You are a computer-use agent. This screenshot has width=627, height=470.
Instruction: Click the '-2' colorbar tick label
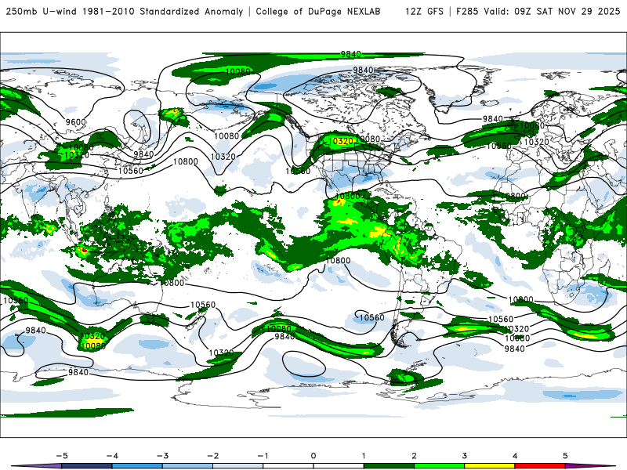point(212,456)
